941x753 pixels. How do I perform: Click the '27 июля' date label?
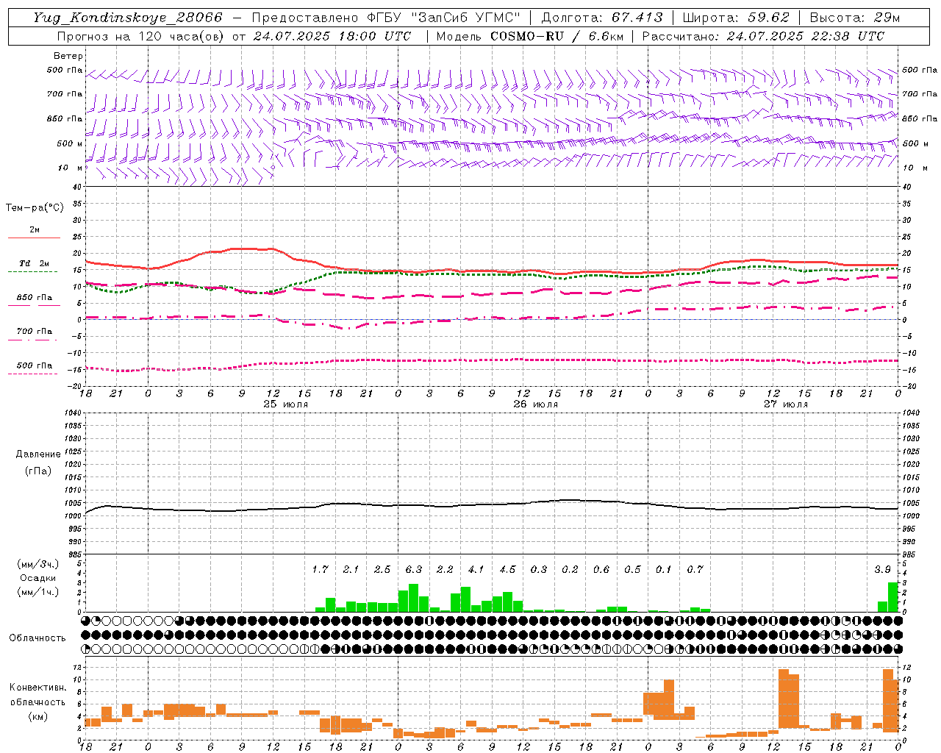(786, 404)
